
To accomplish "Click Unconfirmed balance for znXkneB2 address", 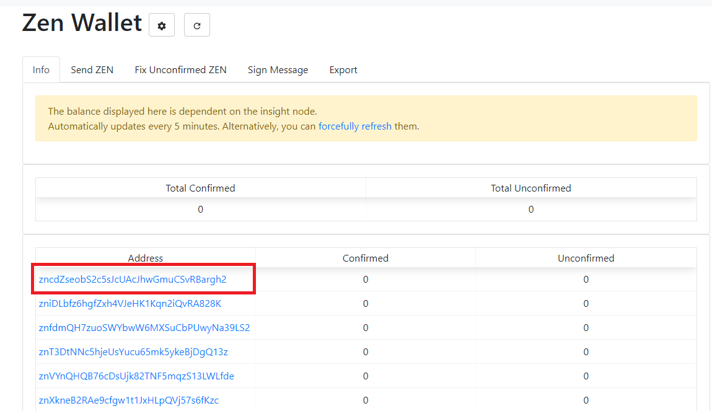I will point(586,400).
